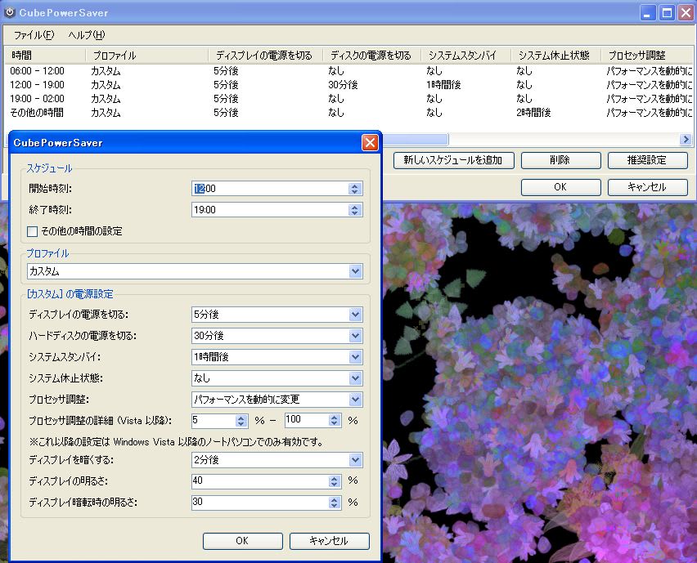This screenshot has width=697, height=563.
Task: Open the ヘルプ menu
Action: (87, 35)
